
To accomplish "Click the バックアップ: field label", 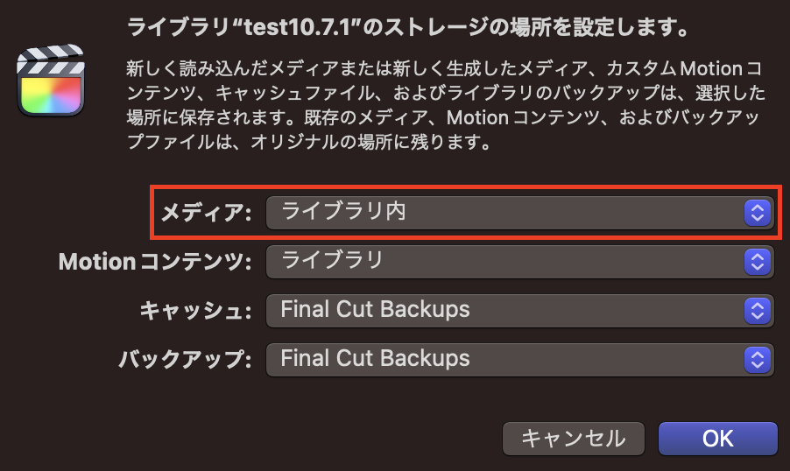I will 185,359.
